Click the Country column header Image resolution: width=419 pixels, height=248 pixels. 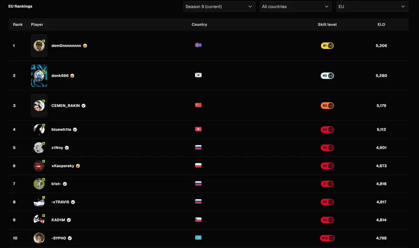[199, 24]
